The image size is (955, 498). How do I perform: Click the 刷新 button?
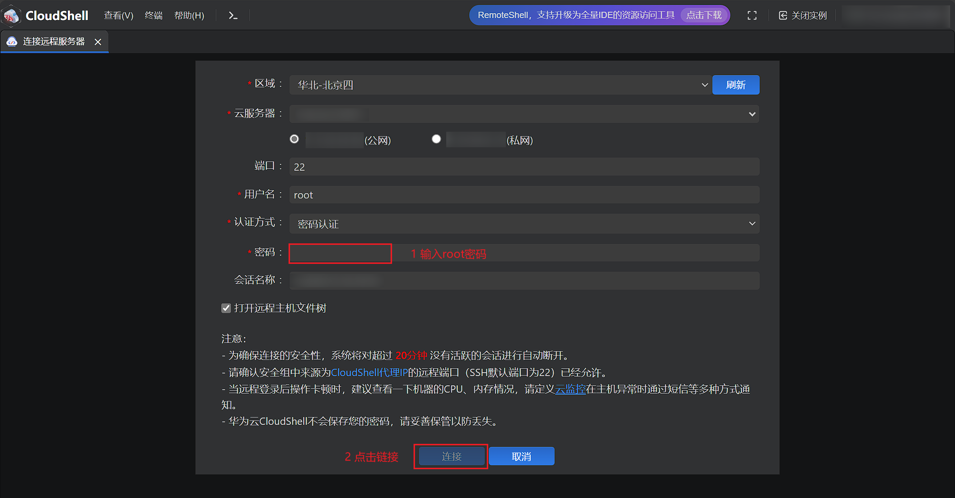point(735,85)
